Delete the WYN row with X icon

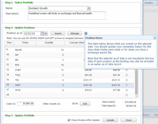(127, 90)
